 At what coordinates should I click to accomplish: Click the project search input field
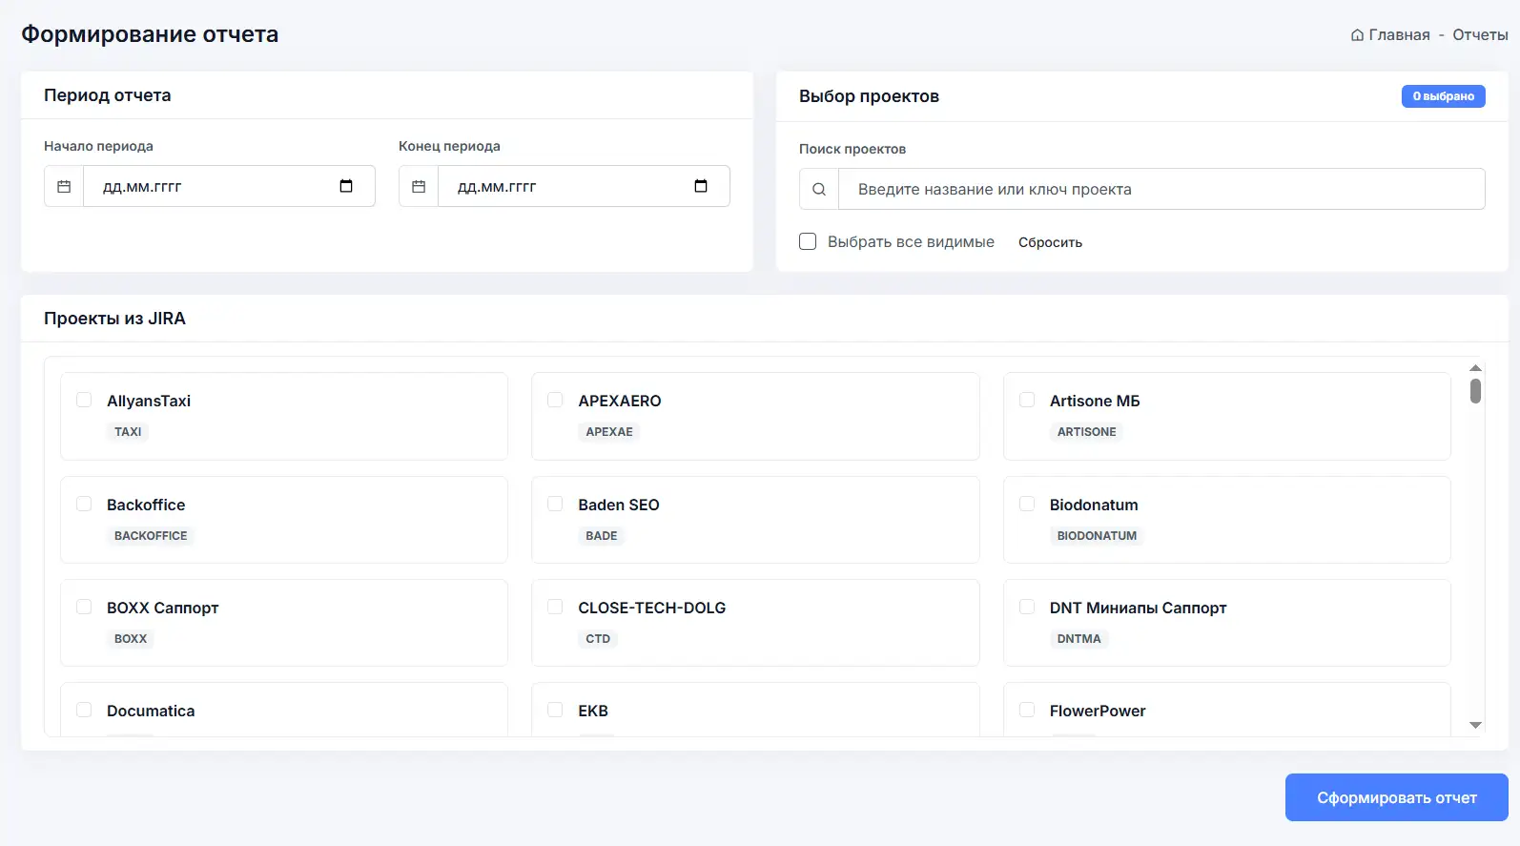(1161, 190)
